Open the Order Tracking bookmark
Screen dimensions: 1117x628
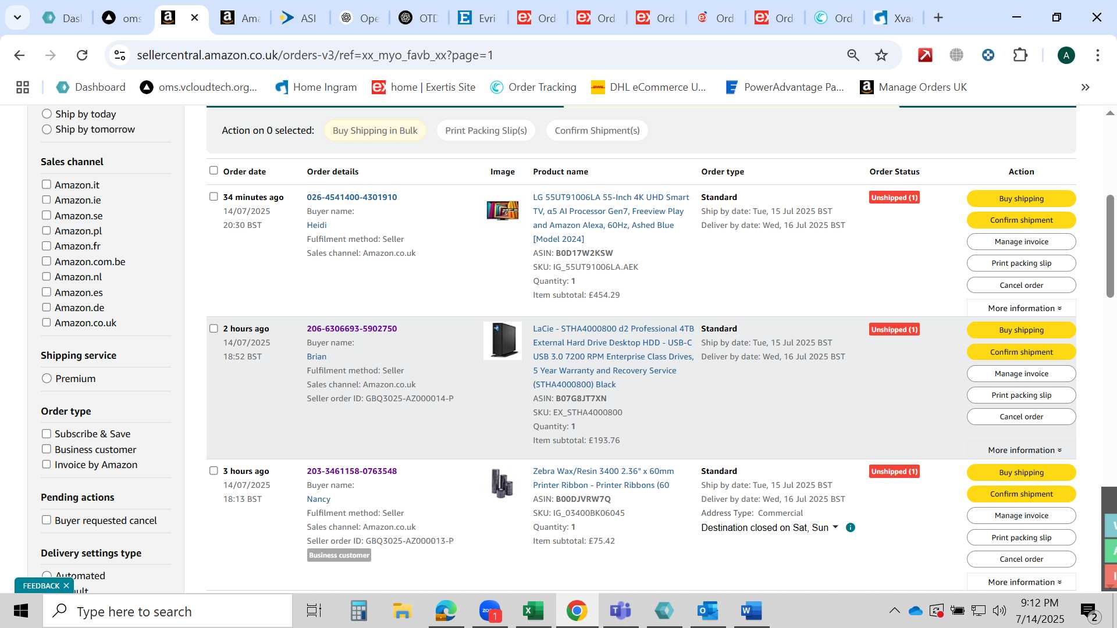(533, 87)
